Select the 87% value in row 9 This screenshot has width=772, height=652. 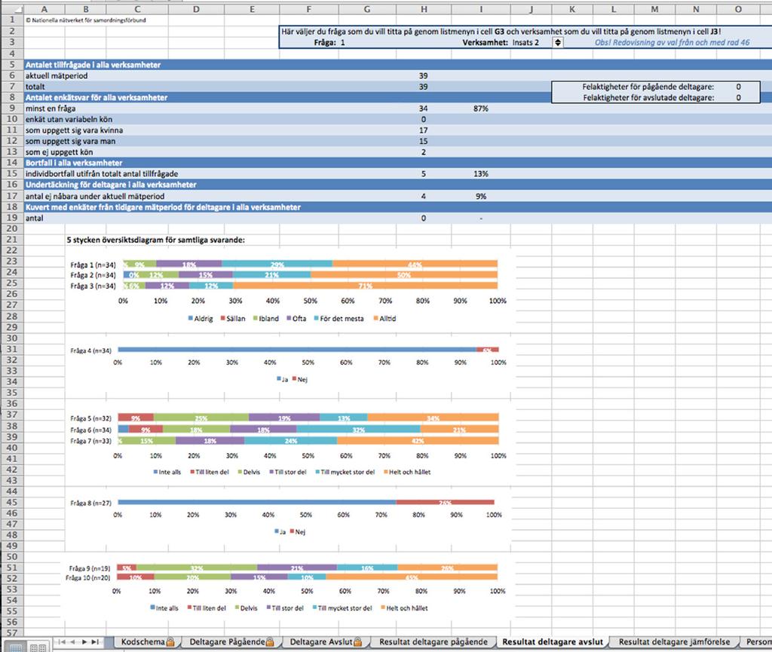tap(480, 109)
